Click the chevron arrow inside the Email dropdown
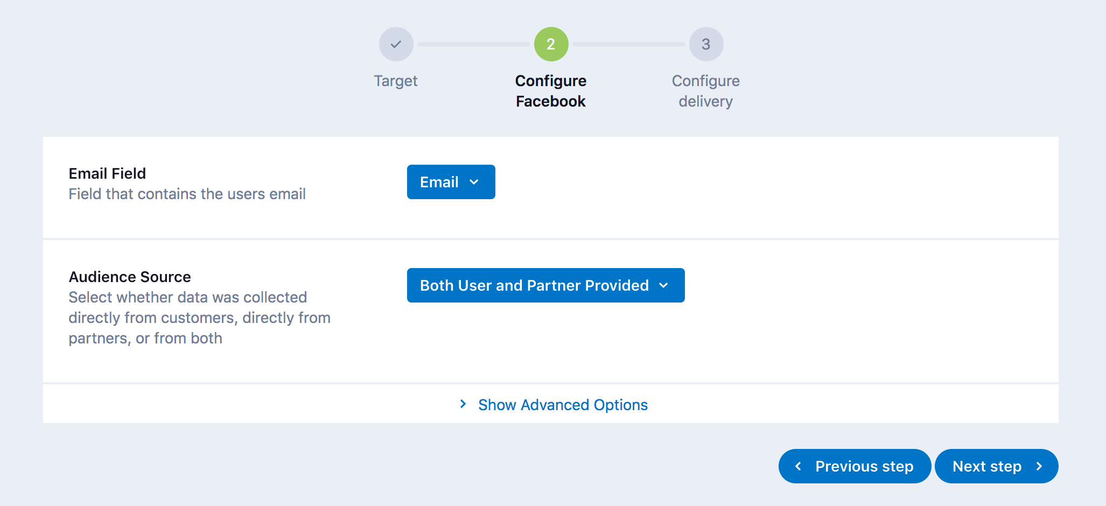 (x=474, y=182)
